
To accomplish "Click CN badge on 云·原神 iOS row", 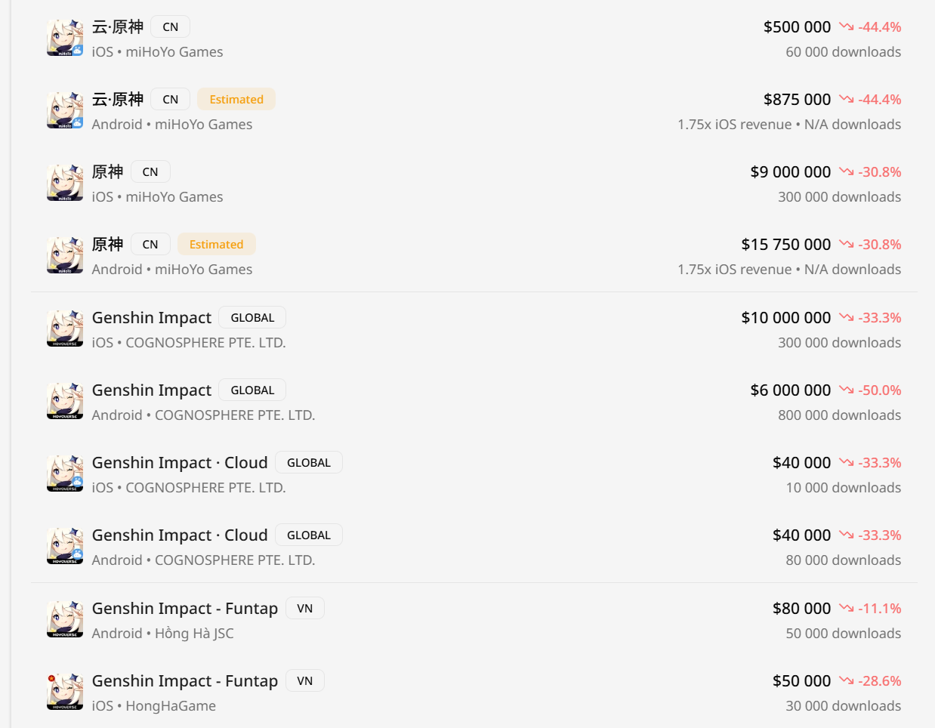I will click(x=171, y=27).
